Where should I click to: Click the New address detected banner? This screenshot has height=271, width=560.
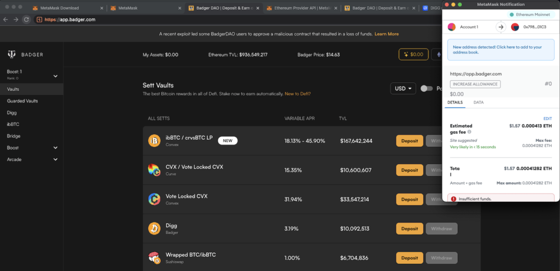pos(501,50)
